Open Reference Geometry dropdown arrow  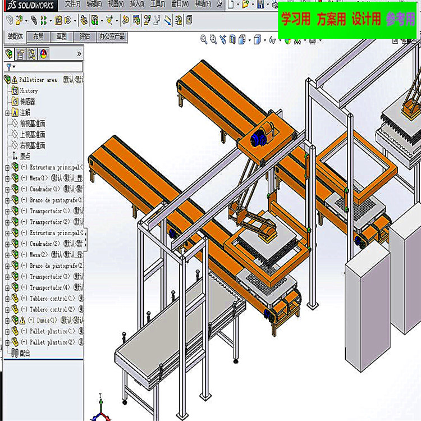[x=116, y=20]
